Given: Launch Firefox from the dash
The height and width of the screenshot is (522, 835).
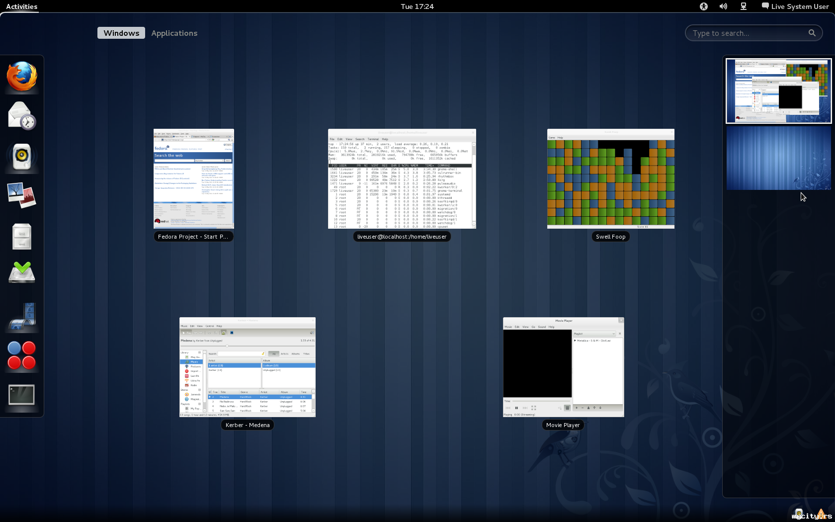Looking at the screenshot, I should click(22, 77).
